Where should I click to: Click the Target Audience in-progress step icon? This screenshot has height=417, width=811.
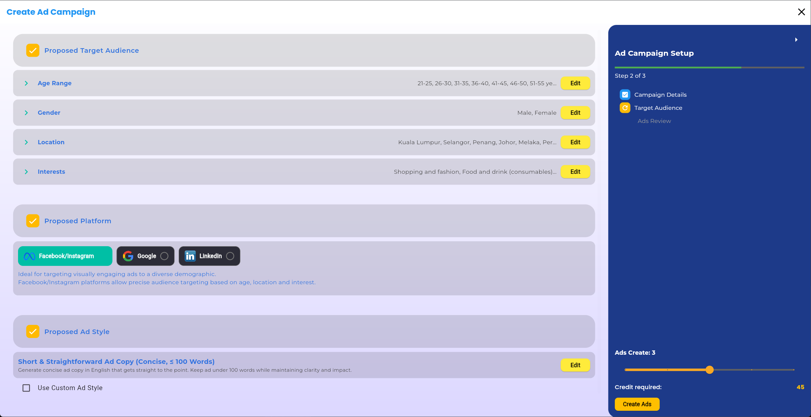pyautogui.click(x=625, y=108)
